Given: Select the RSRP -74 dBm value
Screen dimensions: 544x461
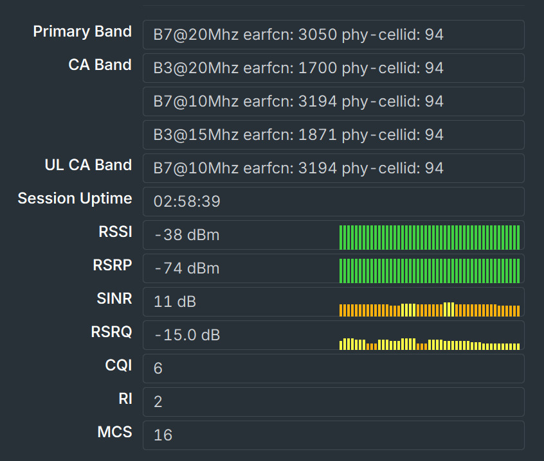Looking at the screenshot, I should [x=187, y=268].
